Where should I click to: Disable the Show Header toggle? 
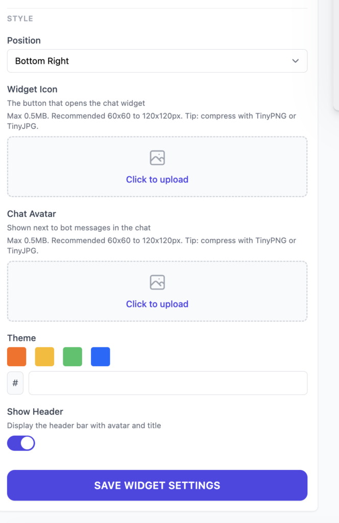pos(21,443)
